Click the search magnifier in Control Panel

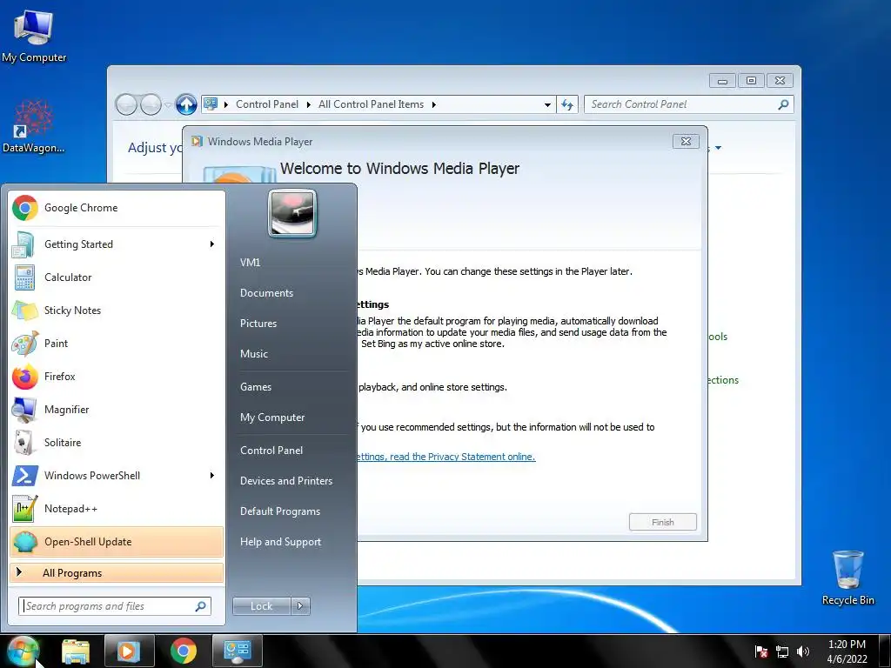[783, 104]
